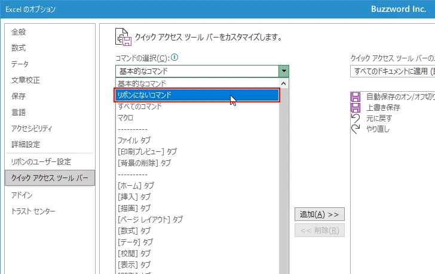Click the info icon next to コマンドの選択
The width and height of the screenshot is (435, 274).
point(174,58)
